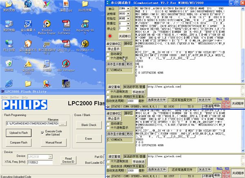Viewport: 245px width, 178px height.
Task: Click the magnifier search shortcut icon on desktop
Action: [47, 84]
